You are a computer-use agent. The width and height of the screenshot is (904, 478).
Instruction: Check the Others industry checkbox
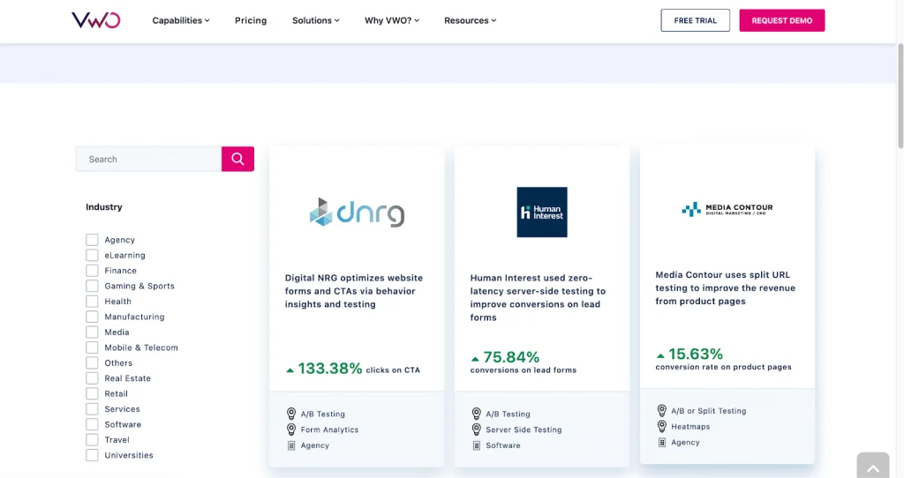tap(92, 362)
